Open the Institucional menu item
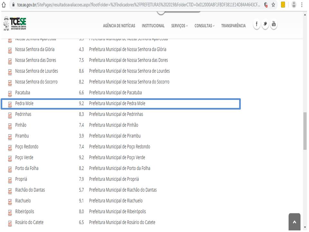This screenshot has height=232, width=309. pos(153,26)
